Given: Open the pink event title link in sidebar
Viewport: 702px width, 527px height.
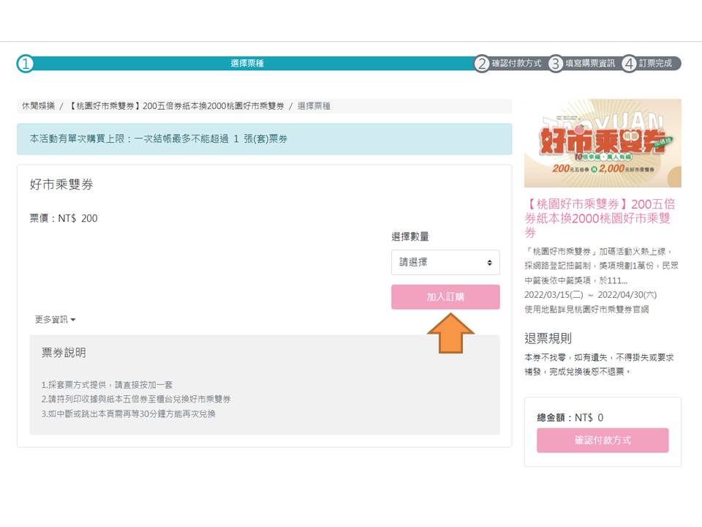Looking at the screenshot, I should [x=600, y=218].
